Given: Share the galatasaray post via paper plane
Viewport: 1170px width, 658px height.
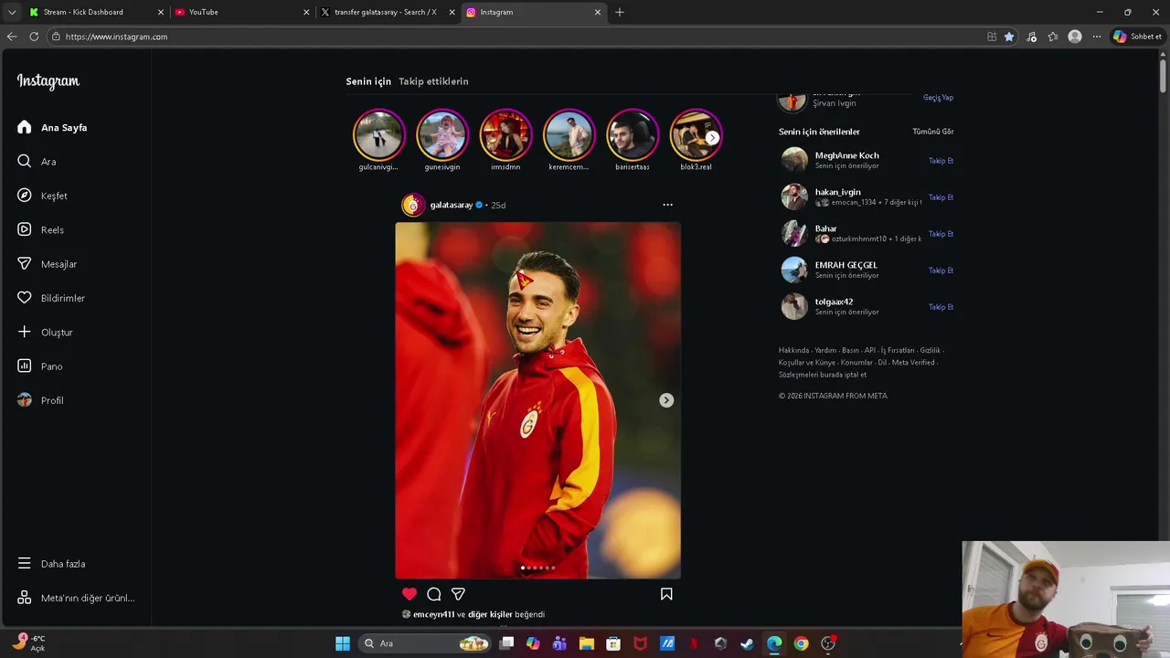Looking at the screenshot, I should 459,594.
